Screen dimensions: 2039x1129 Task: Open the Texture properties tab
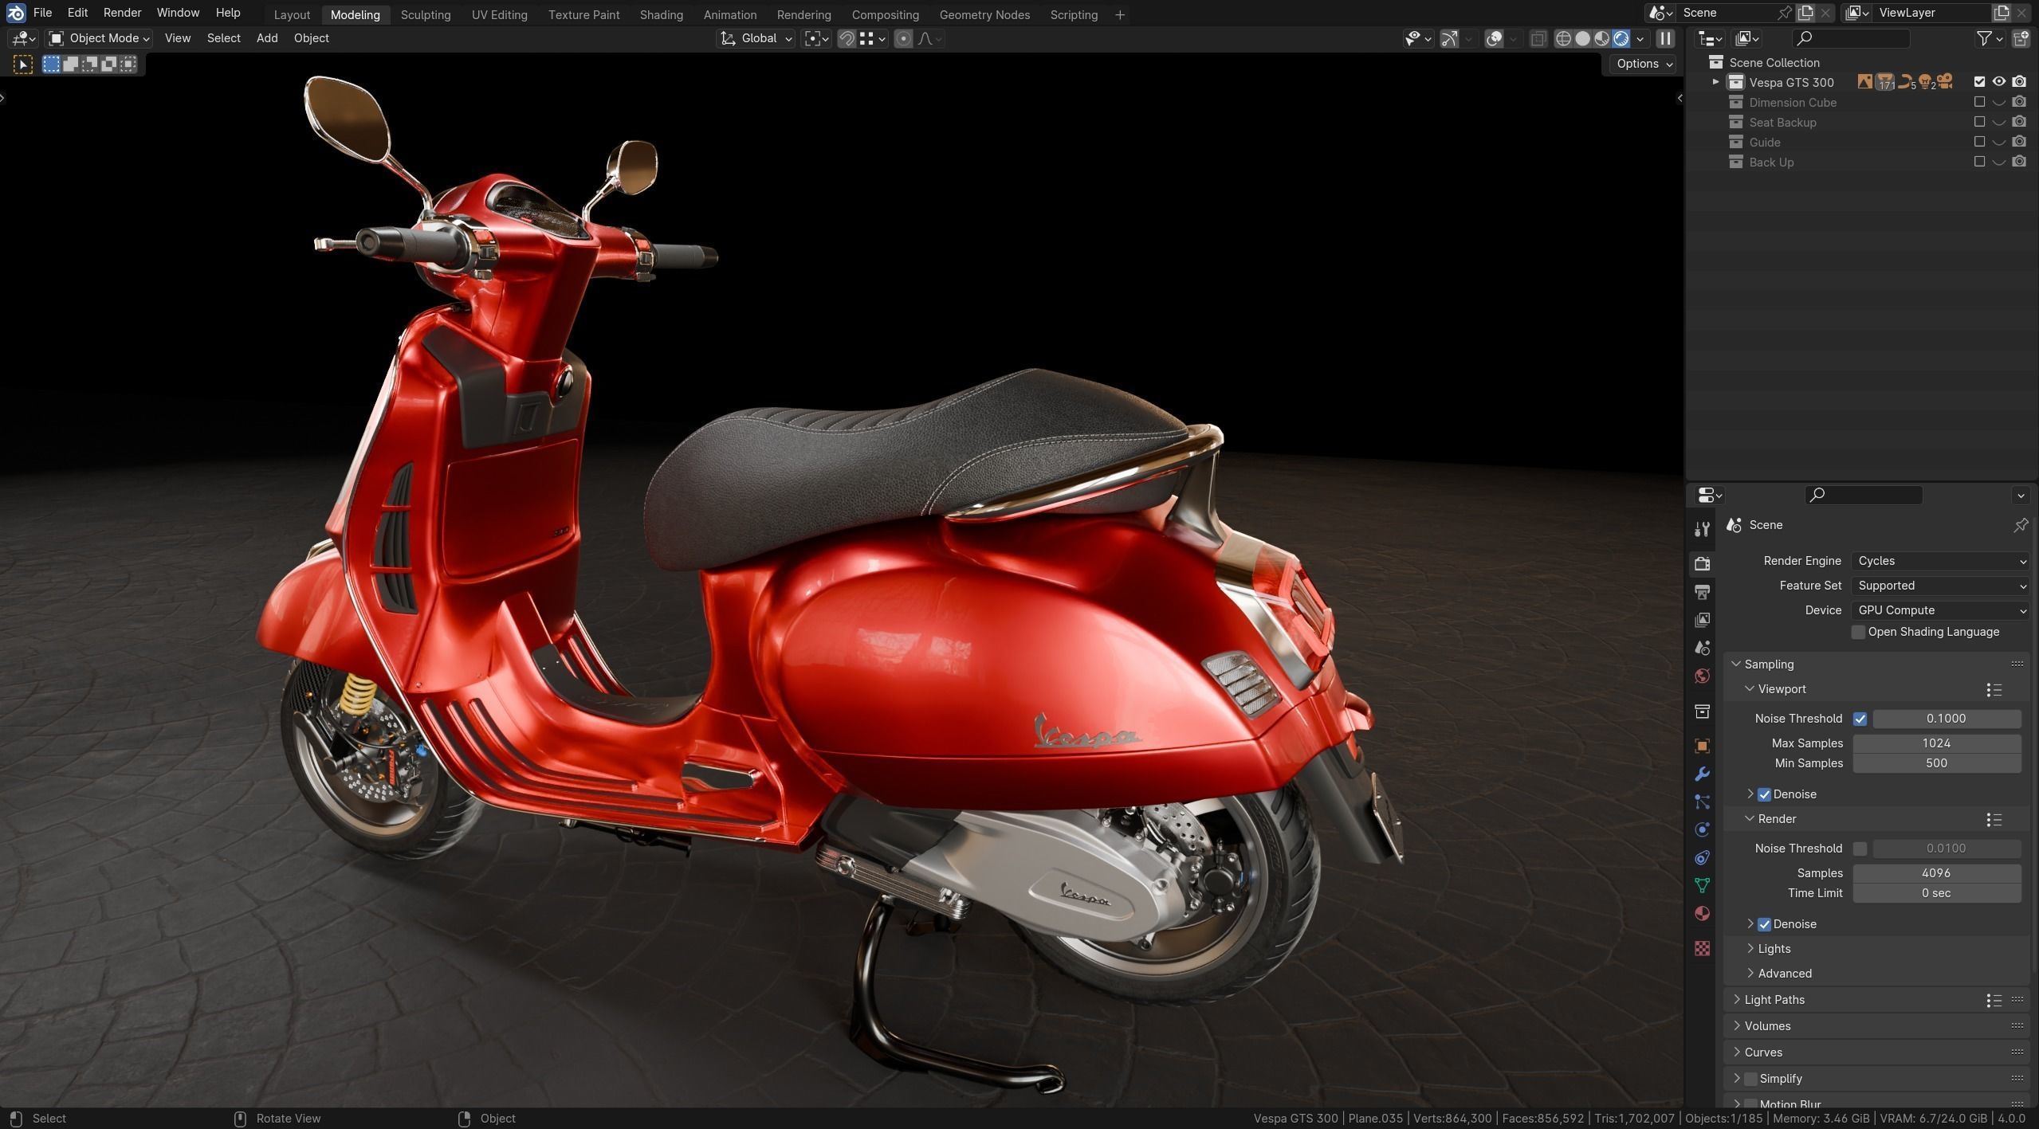point(1702,948)
